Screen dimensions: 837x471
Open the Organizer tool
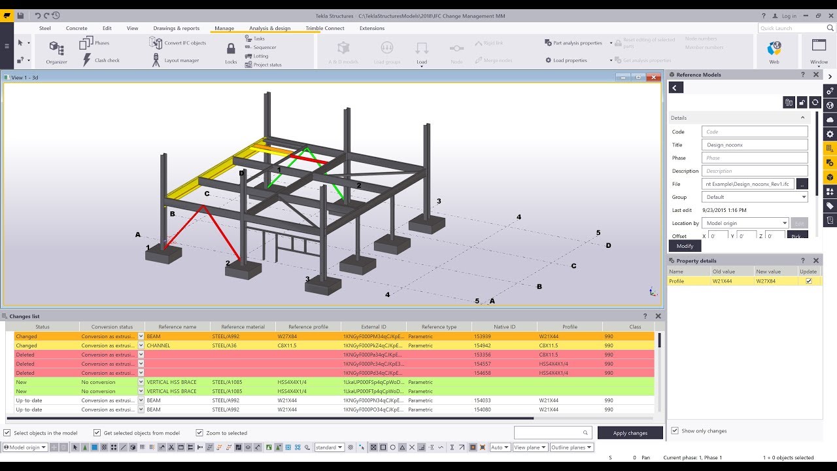coord(55,51)
